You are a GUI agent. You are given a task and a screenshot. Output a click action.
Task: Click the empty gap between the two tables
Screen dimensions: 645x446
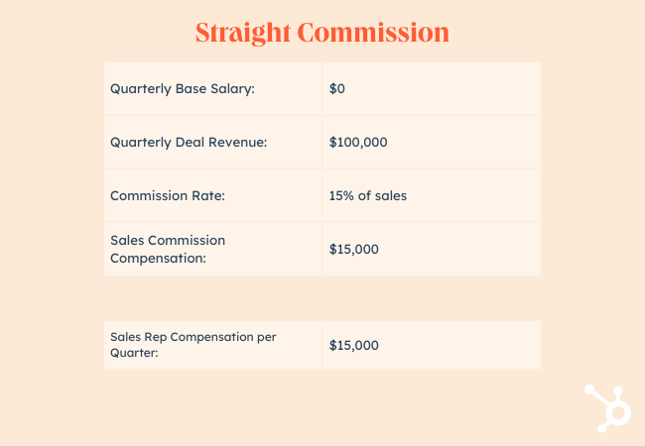[322, 297]
